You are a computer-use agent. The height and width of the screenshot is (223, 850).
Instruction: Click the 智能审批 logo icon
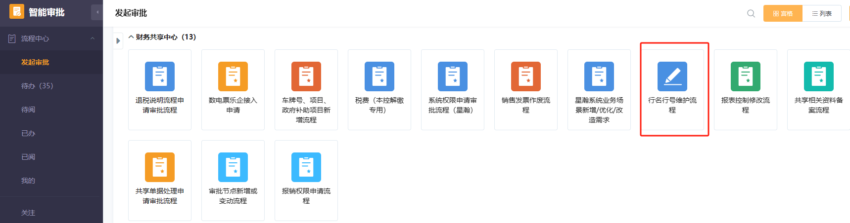coord(16,11)
